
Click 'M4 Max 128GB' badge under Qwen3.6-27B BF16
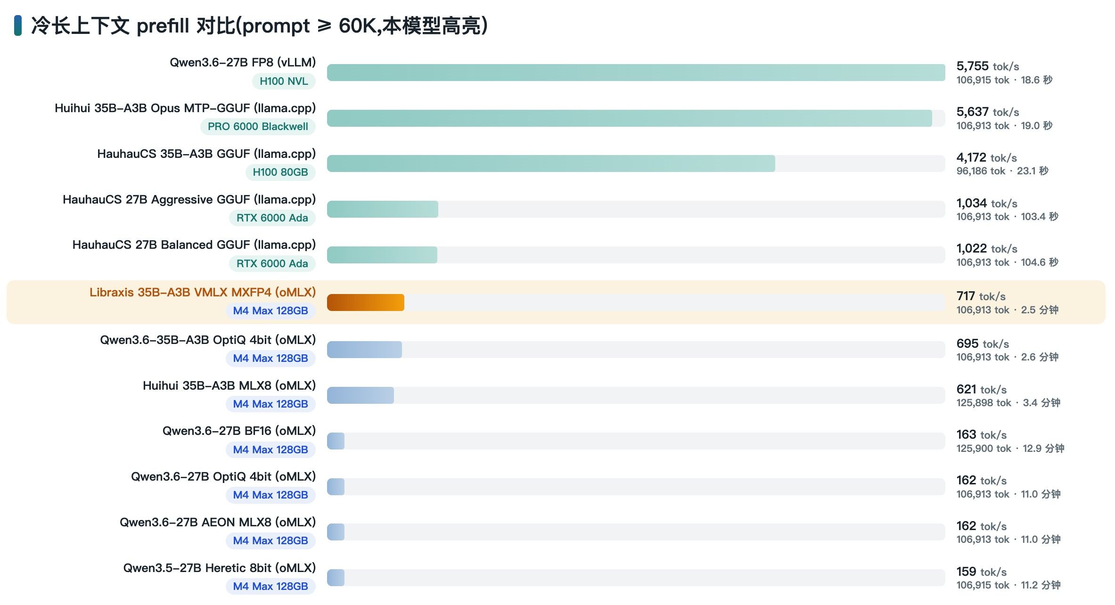coord(271,450)
